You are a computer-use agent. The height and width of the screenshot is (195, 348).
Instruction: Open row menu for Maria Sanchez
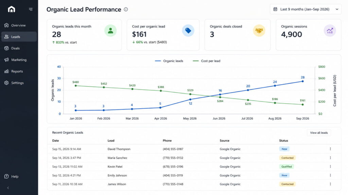(330, 158)
